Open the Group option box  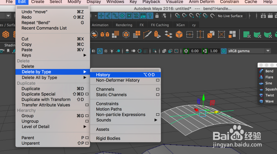[x=87, y=116]
